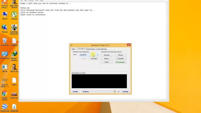Click the 'first download microsoft tool kit' line

point(57,10)
